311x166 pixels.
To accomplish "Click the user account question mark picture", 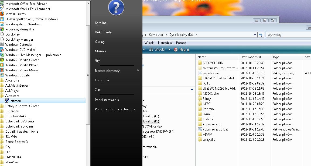I will coord(116,8).
